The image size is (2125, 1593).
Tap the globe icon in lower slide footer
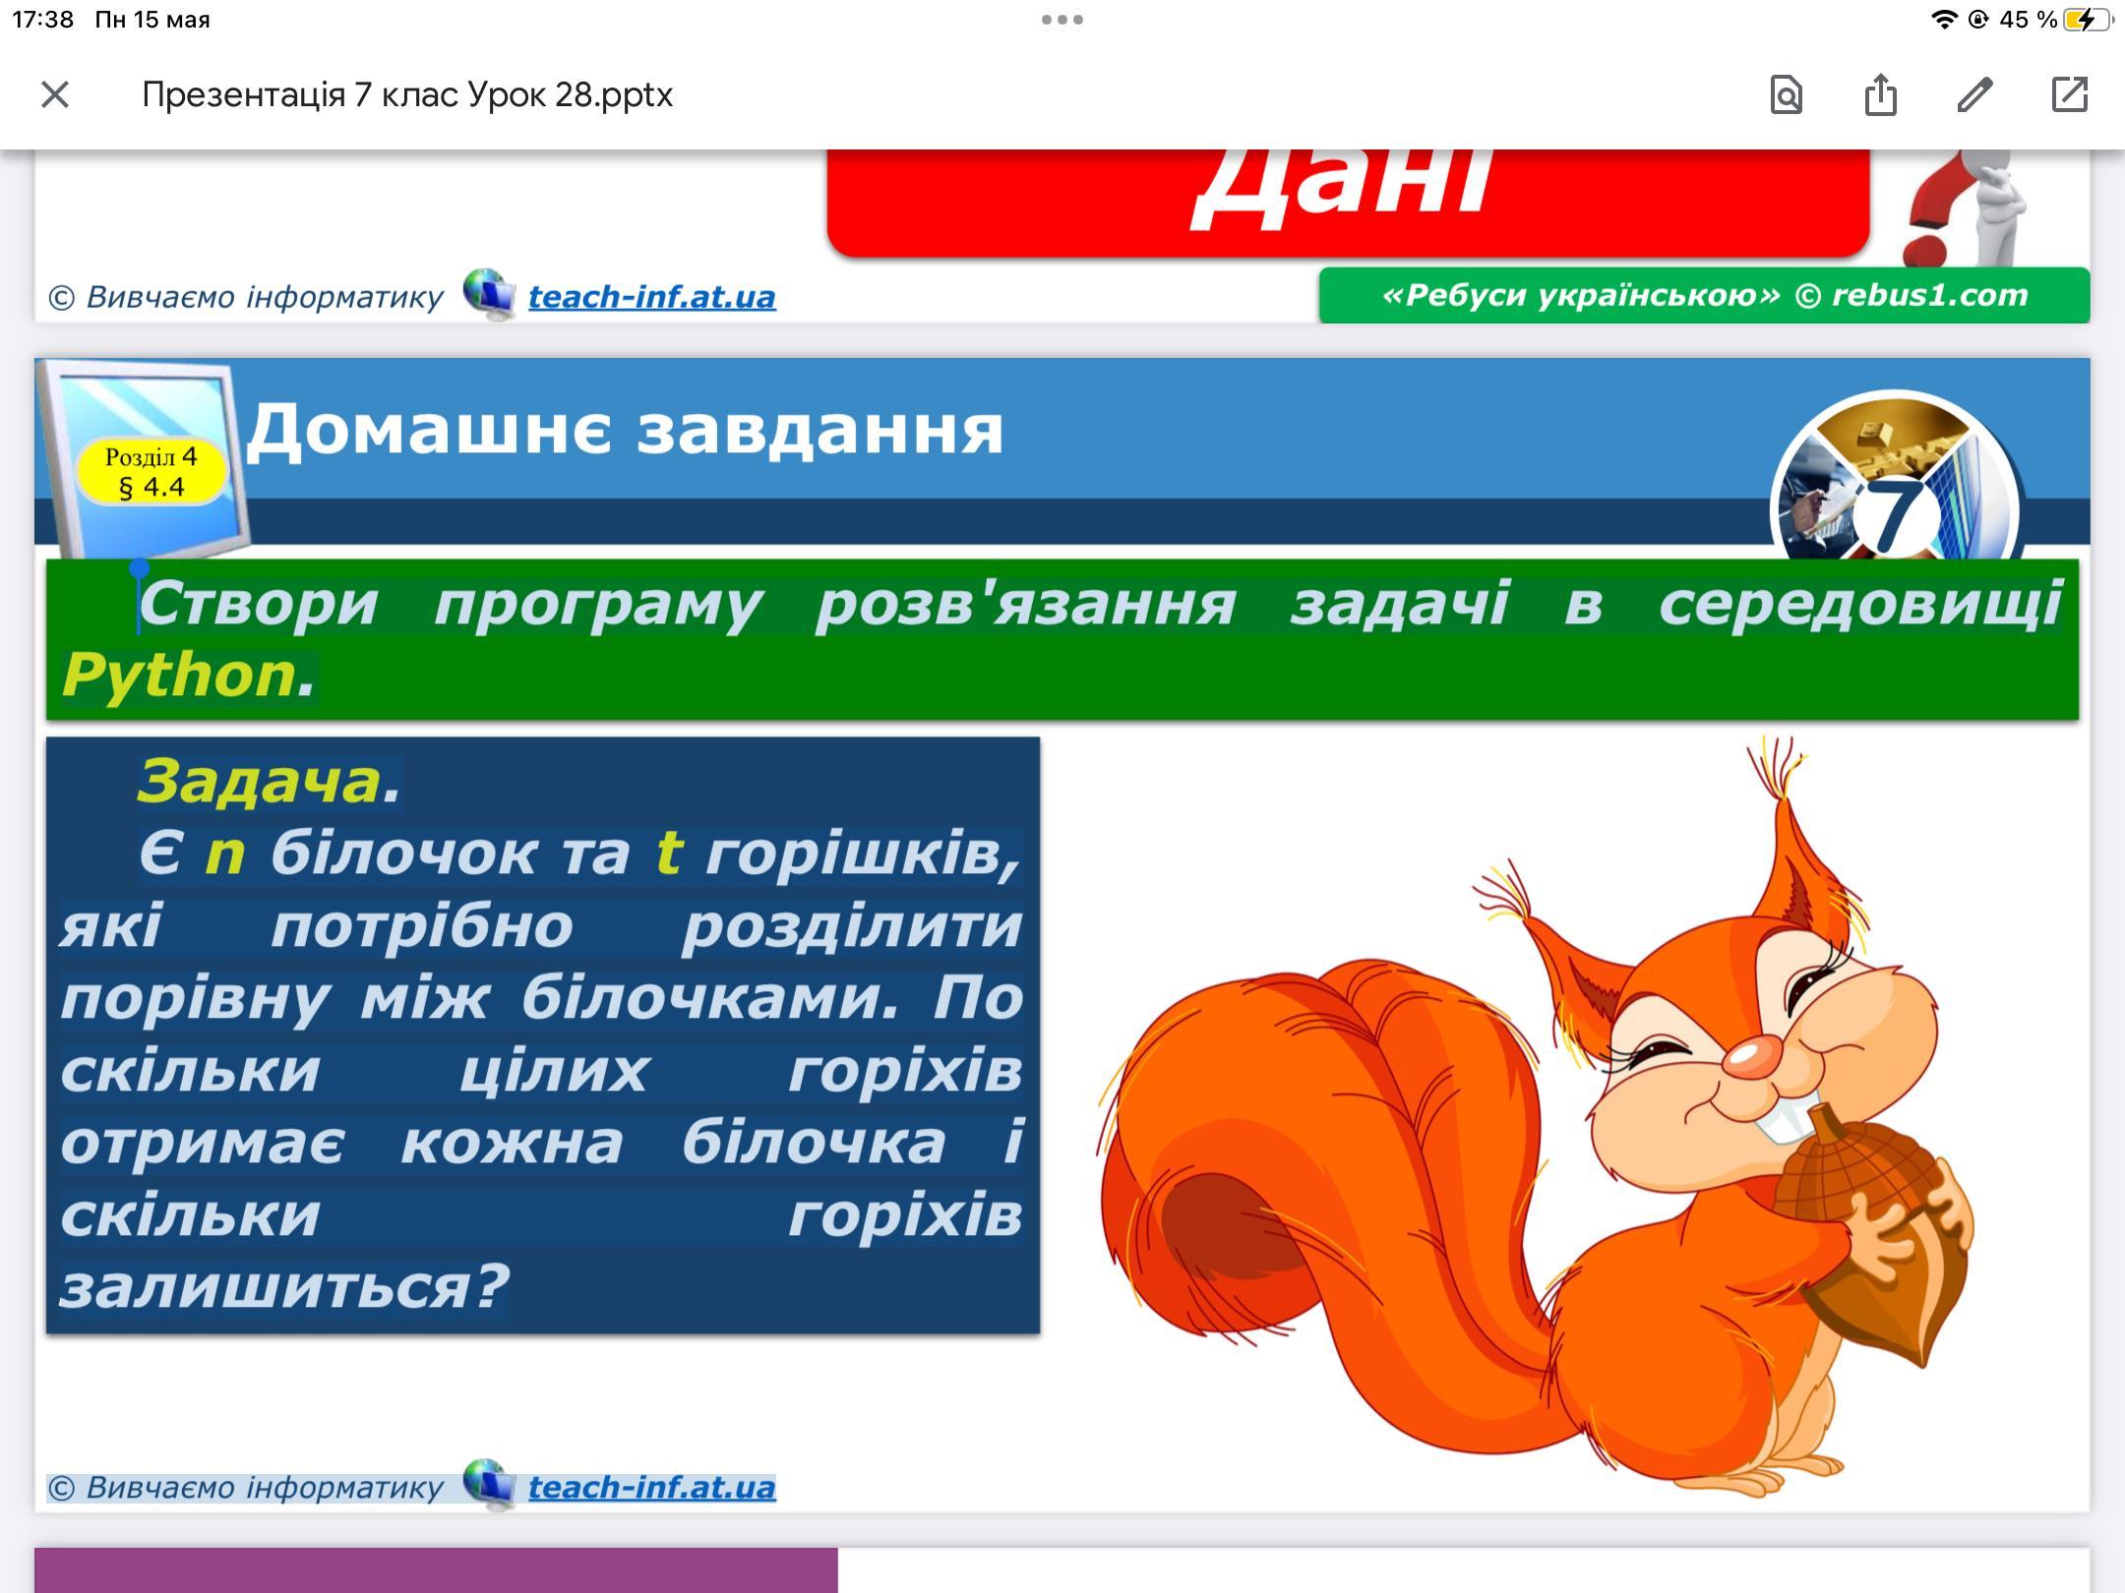tap(489, 1485)
